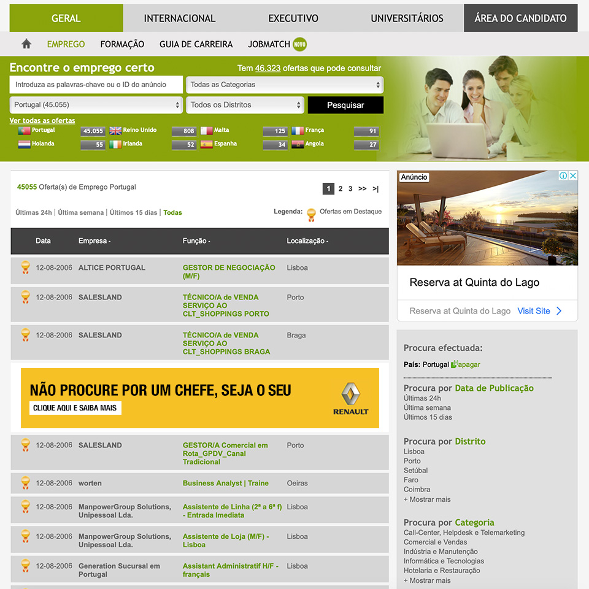
Task: Filter results by Última semana above table
Action: (81, 213)
